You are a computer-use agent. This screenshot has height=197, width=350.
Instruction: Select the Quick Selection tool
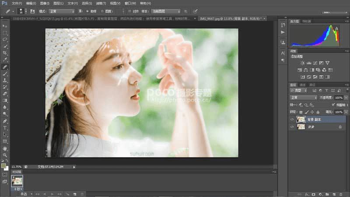5,46
